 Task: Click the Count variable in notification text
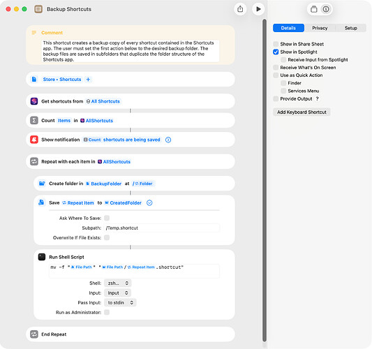point(92,140)
